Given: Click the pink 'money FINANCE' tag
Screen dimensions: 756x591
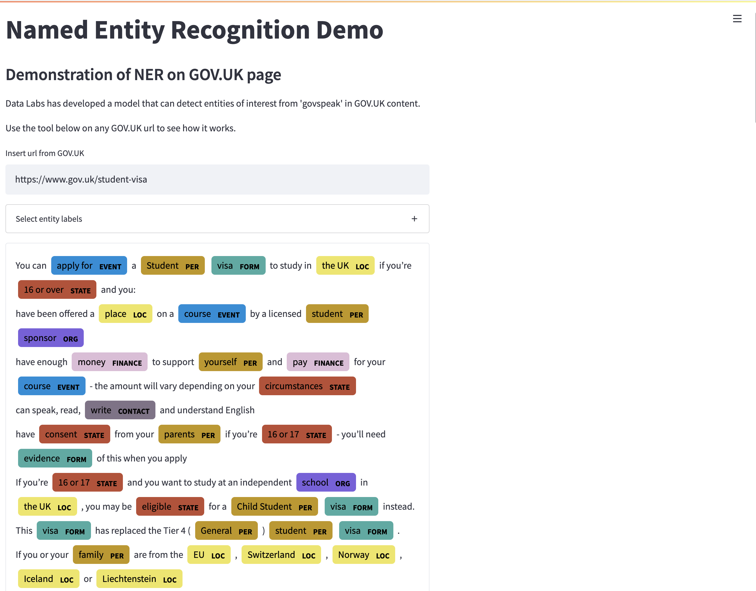Looking at the screenshot, I should (109, 362).
